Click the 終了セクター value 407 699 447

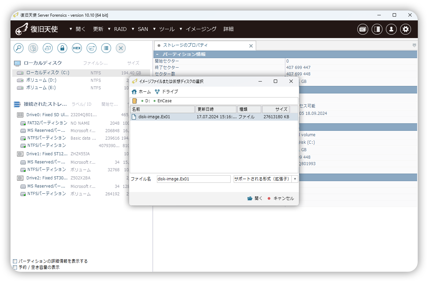tap(298, 68)
